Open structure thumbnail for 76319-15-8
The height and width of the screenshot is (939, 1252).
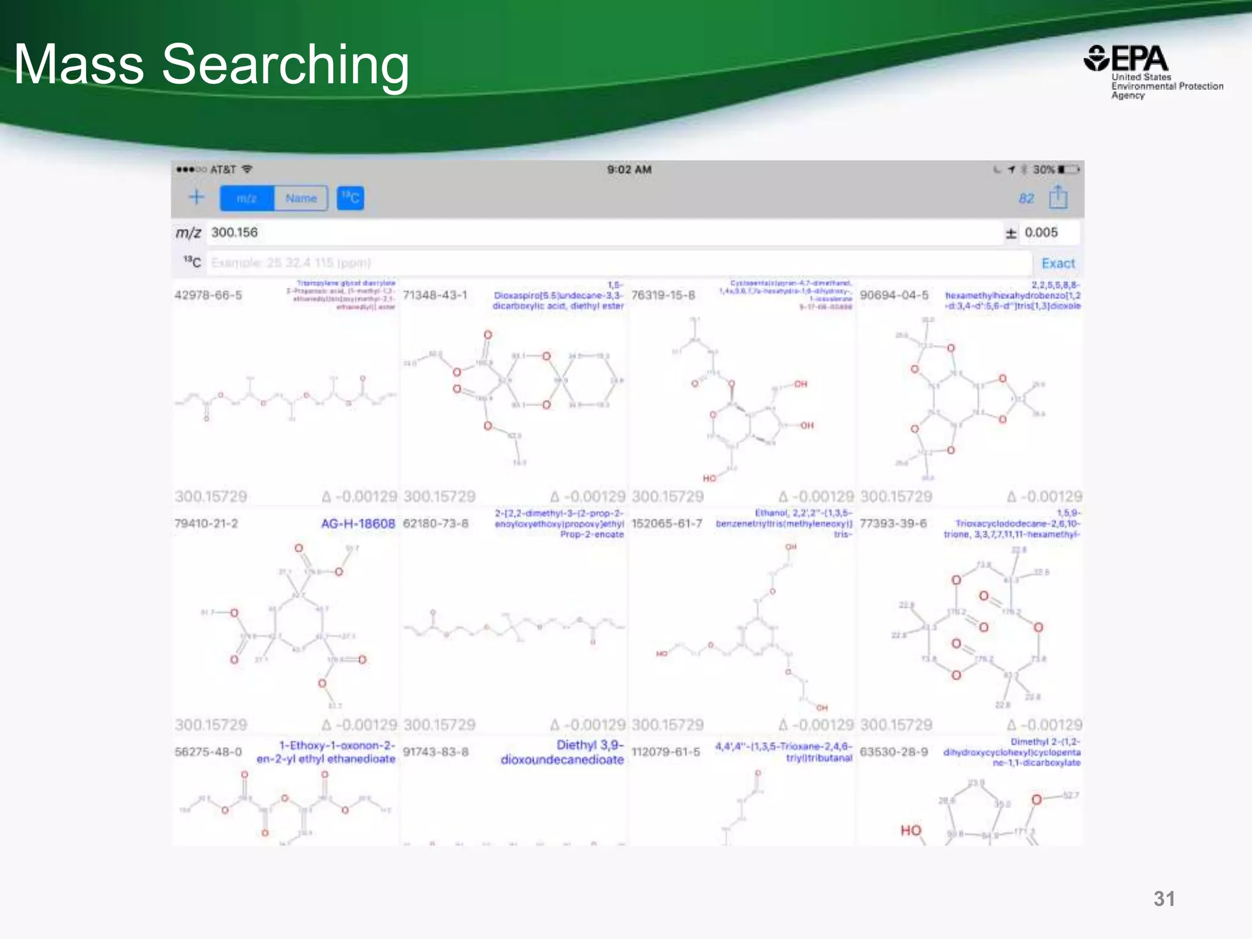743,400
